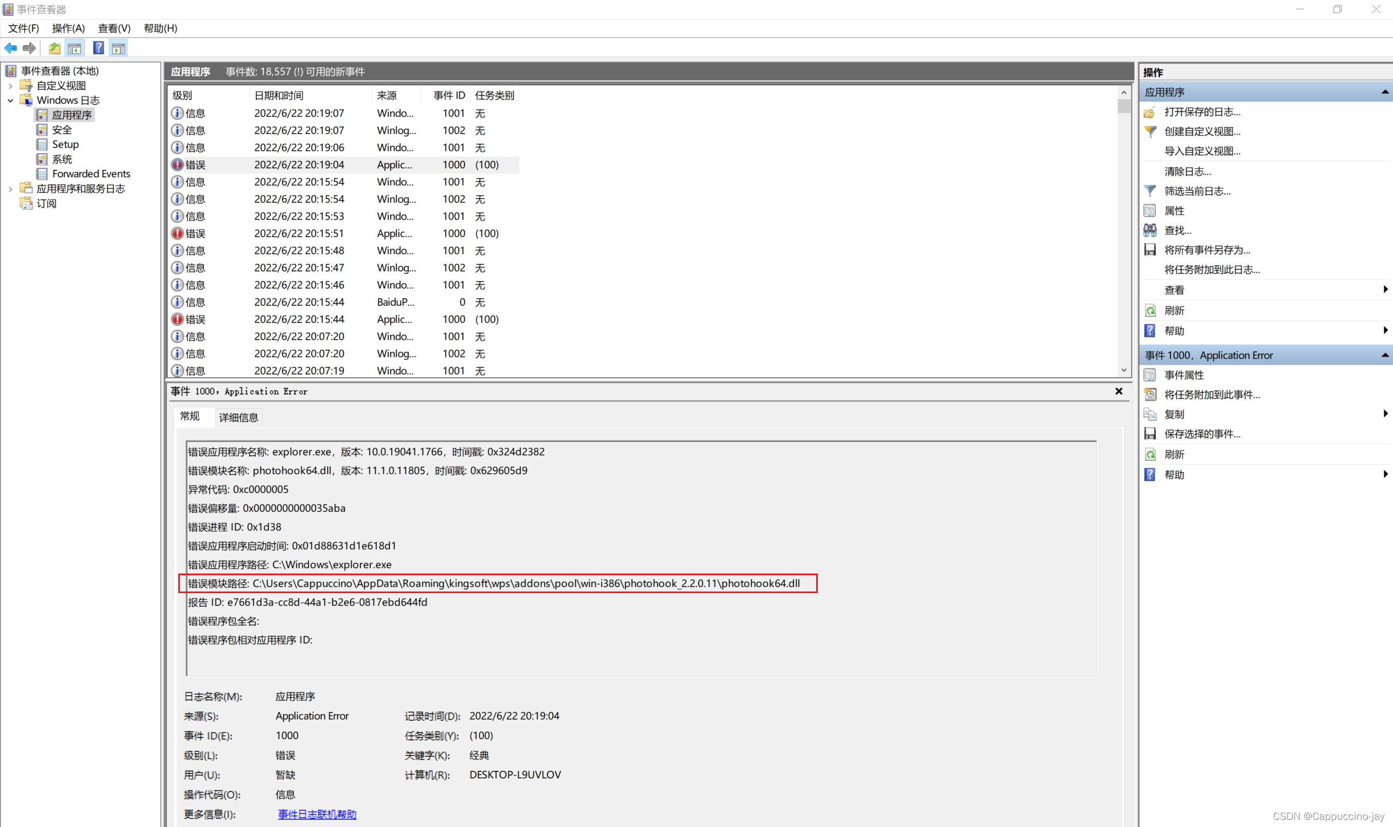Toggle the show/hide action pane button
This screenshot has height=827, width=1393.
click(x=118, y=48)
